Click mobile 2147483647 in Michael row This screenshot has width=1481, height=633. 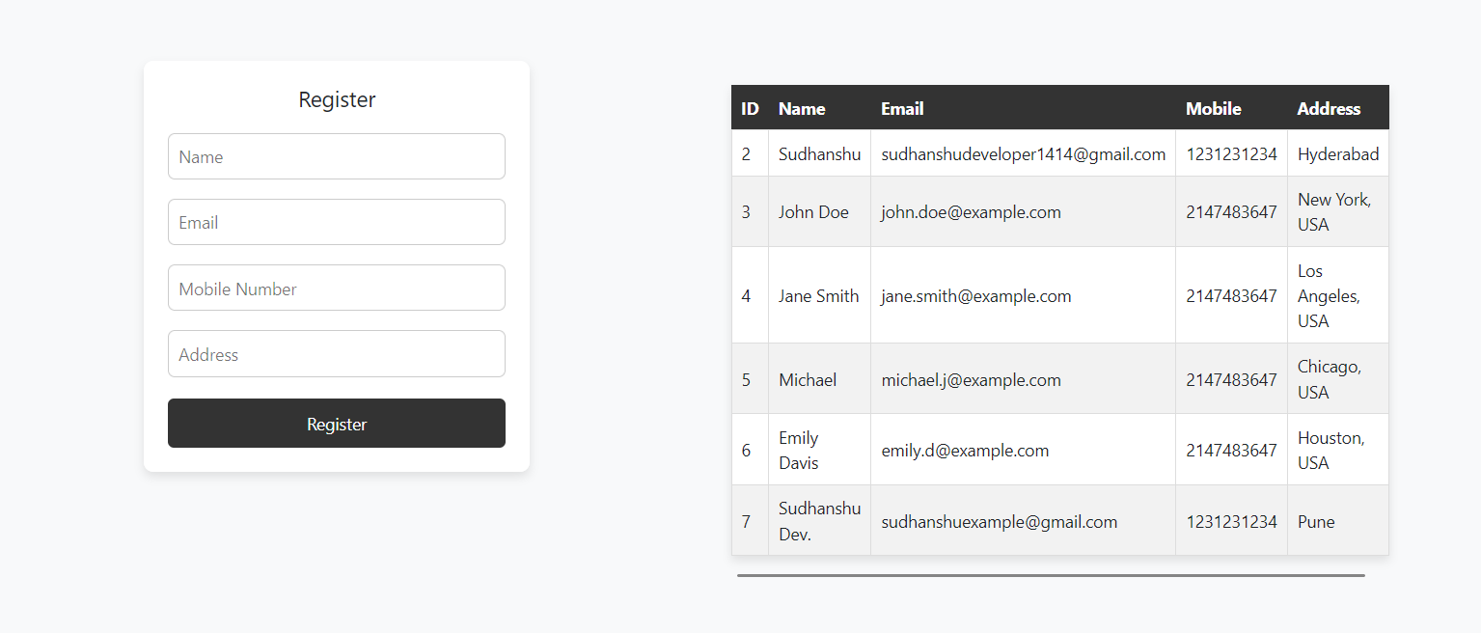tap(1231, 379)
